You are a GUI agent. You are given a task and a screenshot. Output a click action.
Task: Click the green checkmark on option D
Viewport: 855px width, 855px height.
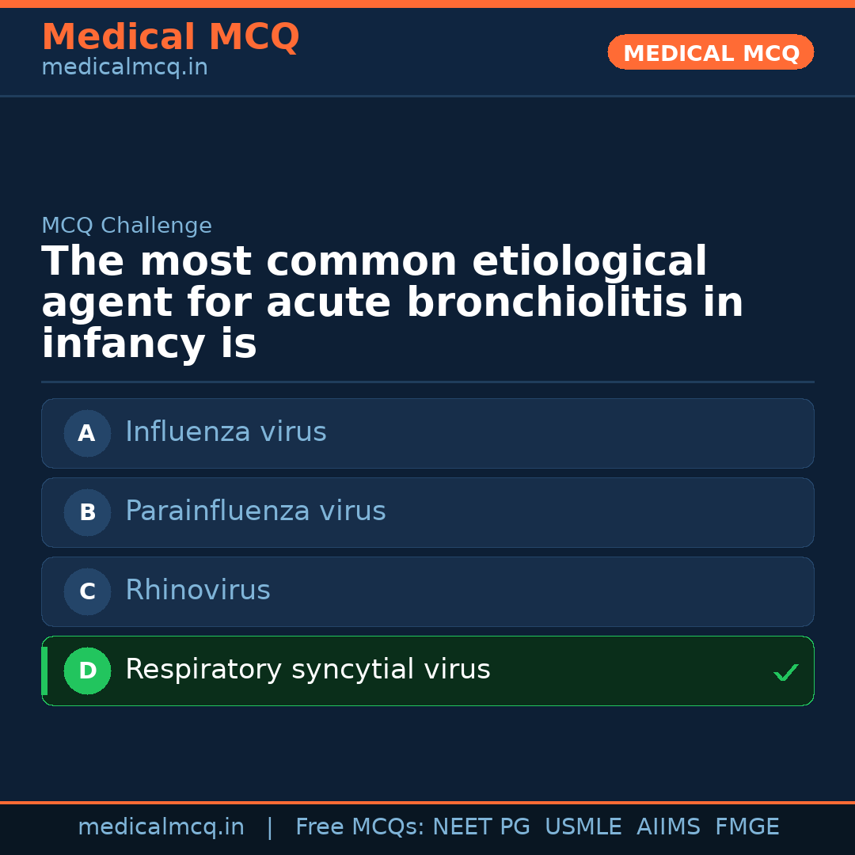point(785,673)
